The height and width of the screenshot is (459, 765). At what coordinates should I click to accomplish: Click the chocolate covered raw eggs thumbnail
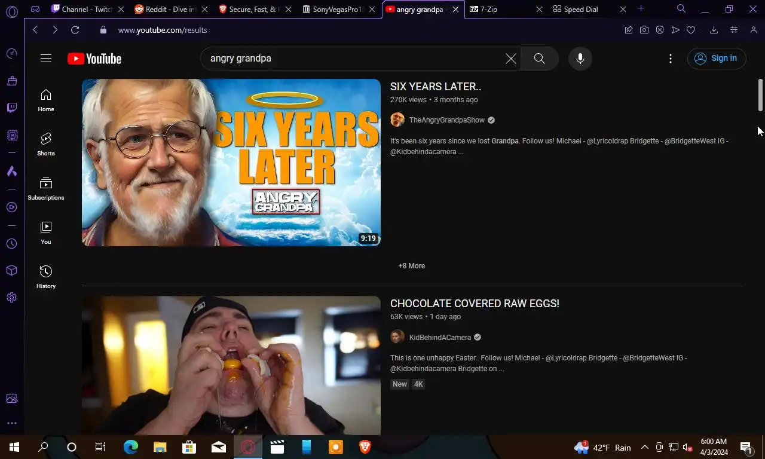coord(231,365)
